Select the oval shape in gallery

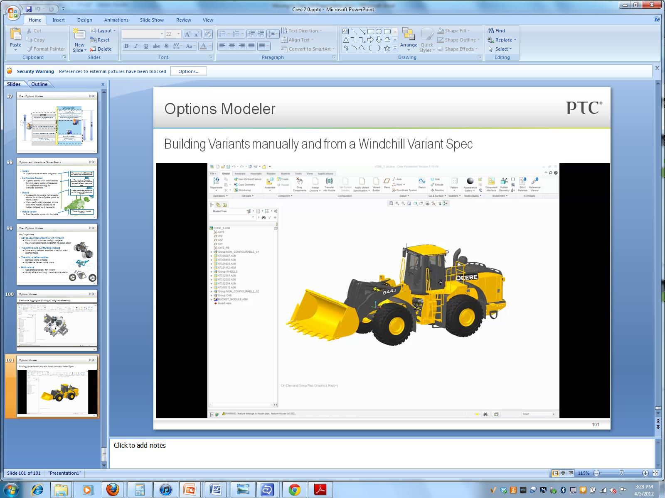(x=379, y=32)
